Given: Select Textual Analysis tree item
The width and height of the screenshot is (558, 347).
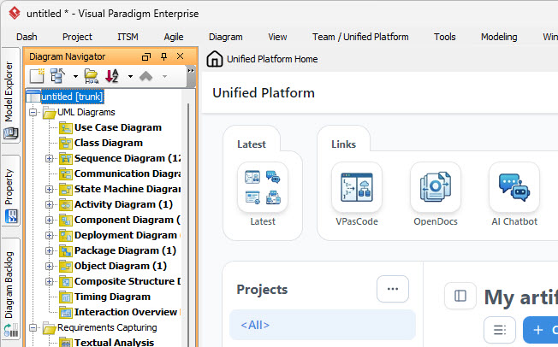Looking at the screenshot, I should coord(114,343).
